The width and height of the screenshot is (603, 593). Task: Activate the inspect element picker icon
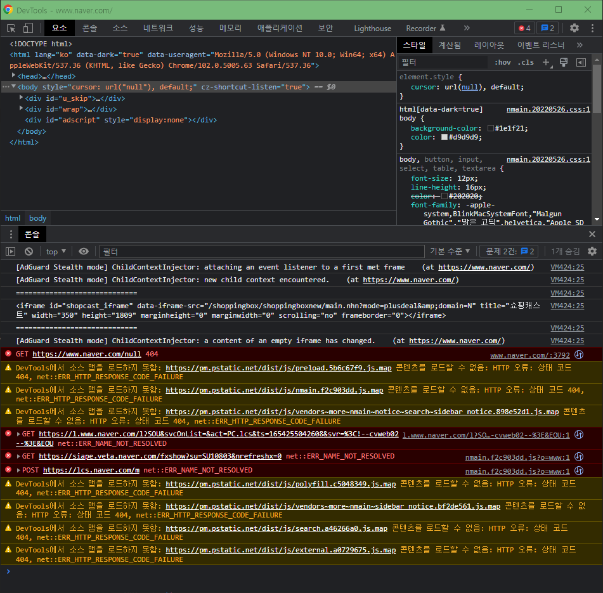tap(11, 28)
